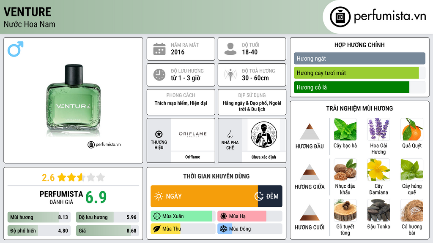Click the sun icon in the Ngày bar
The image size is (433, 243).
click(x=159, y=196)
